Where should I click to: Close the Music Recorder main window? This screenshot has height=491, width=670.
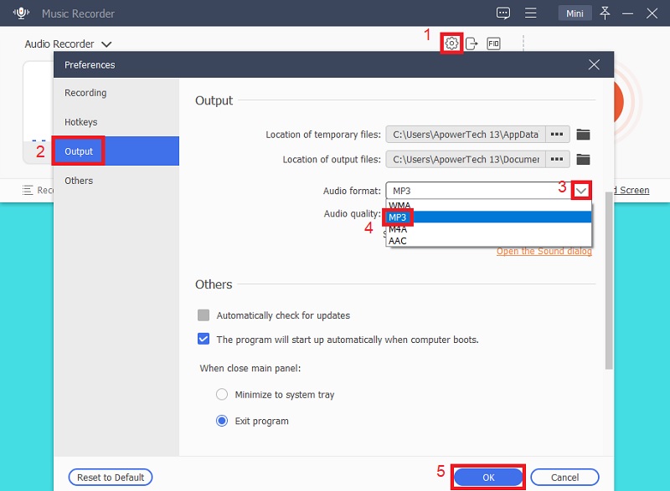652,13
